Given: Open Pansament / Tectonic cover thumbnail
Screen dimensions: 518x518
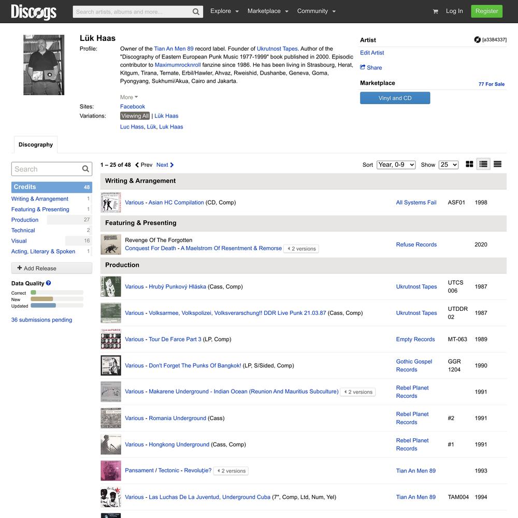Looking at the screenshot, I should 111,471.
